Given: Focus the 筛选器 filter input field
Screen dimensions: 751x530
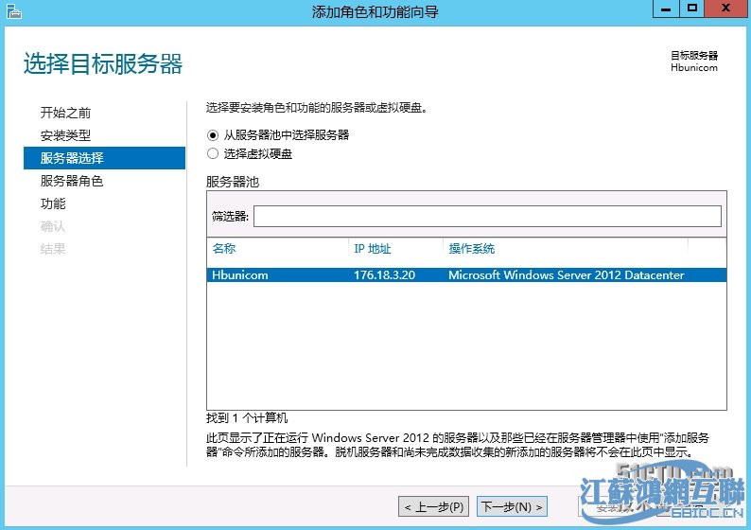Looking at the screenshot, I should coord(487,216).
